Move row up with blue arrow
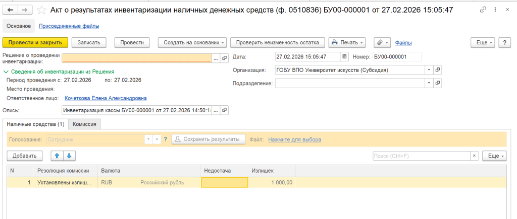Screen dimensions: 517x219 coord(57,156)
